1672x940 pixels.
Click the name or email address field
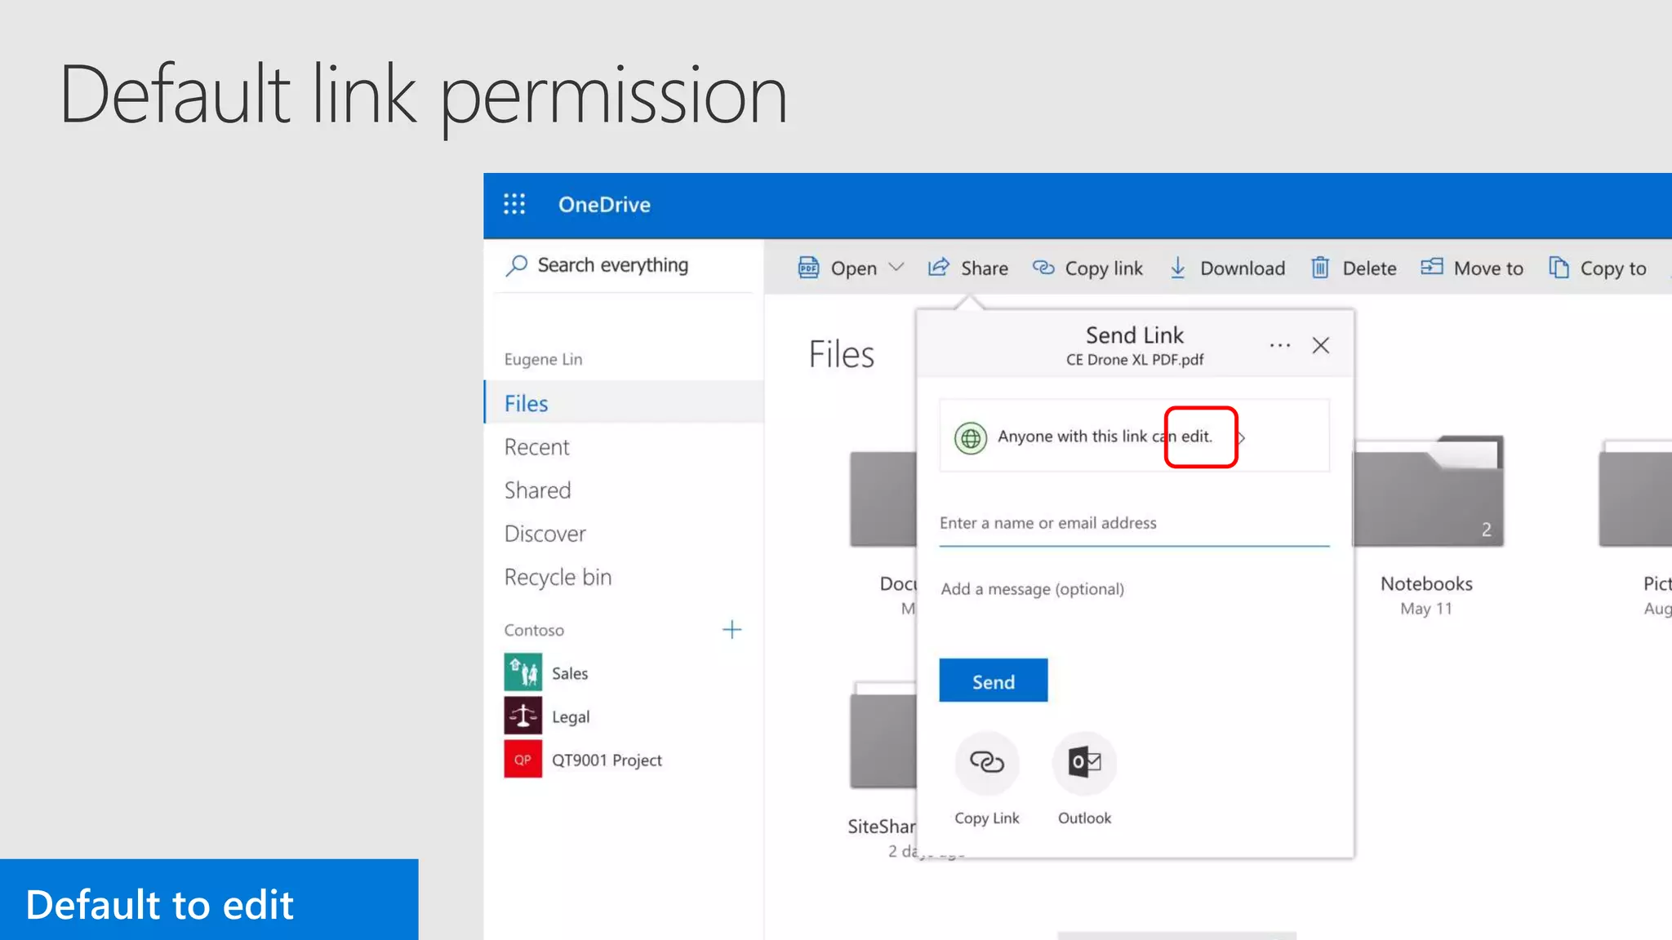click(1133, 523)
